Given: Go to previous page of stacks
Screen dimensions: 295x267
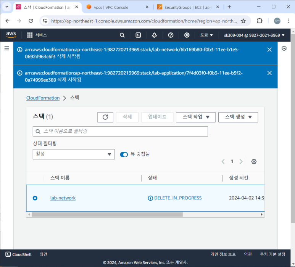Looking at the screenshot, I should pos(223,161).
